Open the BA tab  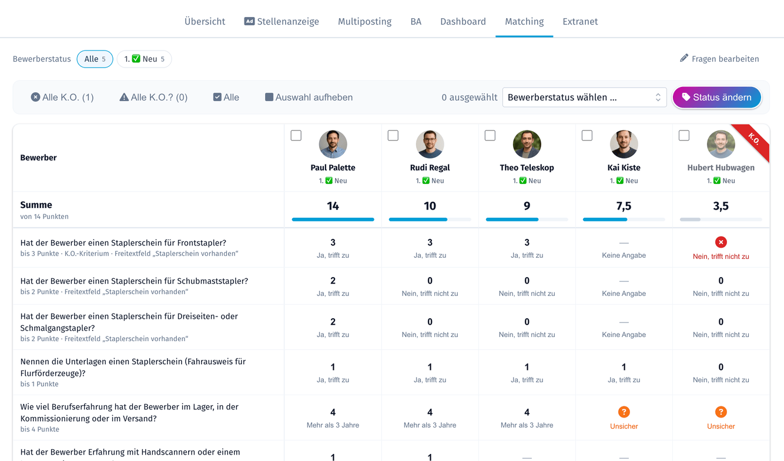pos(416,21)
